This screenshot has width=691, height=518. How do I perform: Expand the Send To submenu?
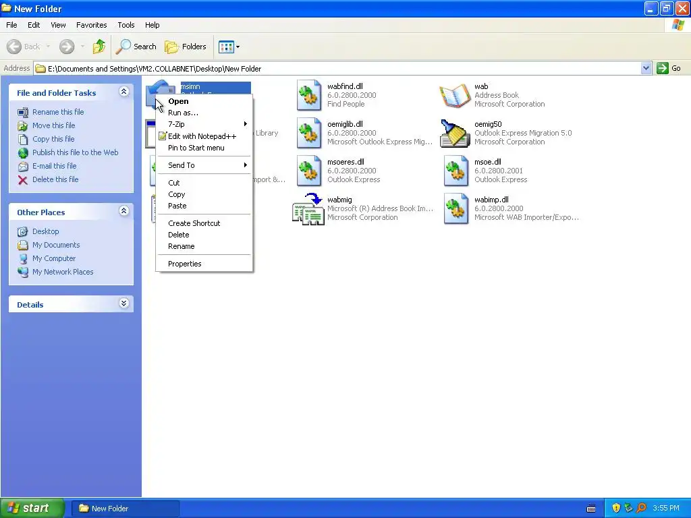[x=204, y=165]
